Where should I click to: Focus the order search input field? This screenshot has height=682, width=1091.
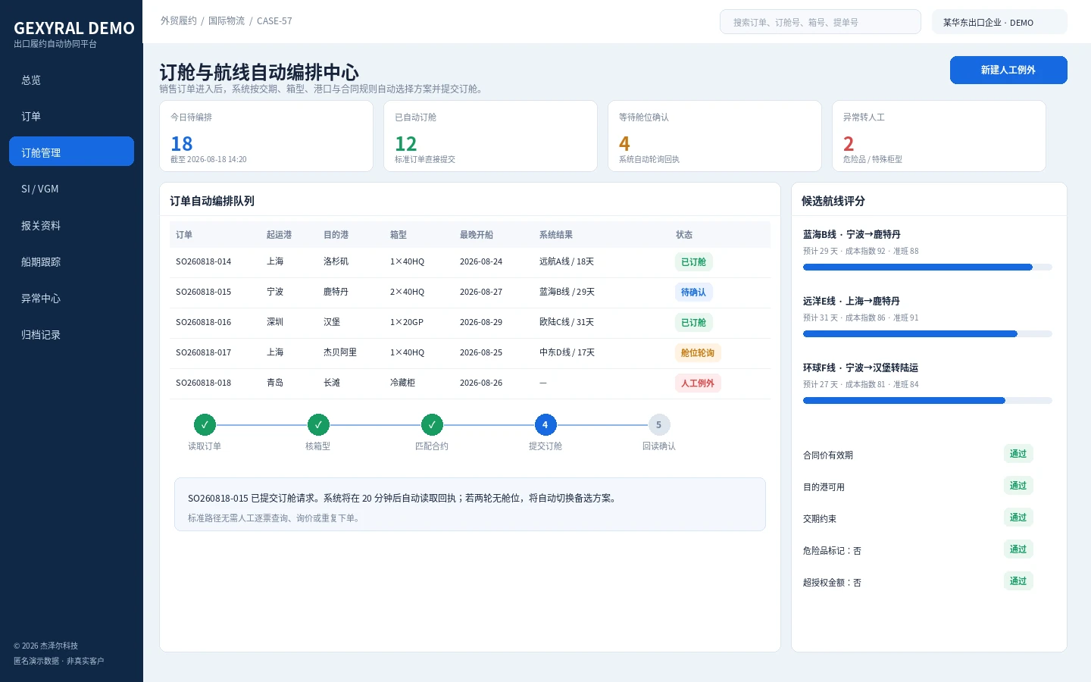821,22
